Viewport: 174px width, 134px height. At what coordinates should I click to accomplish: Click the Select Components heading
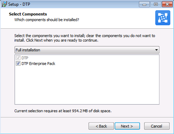pyautogui.click(x=28, y=14)
